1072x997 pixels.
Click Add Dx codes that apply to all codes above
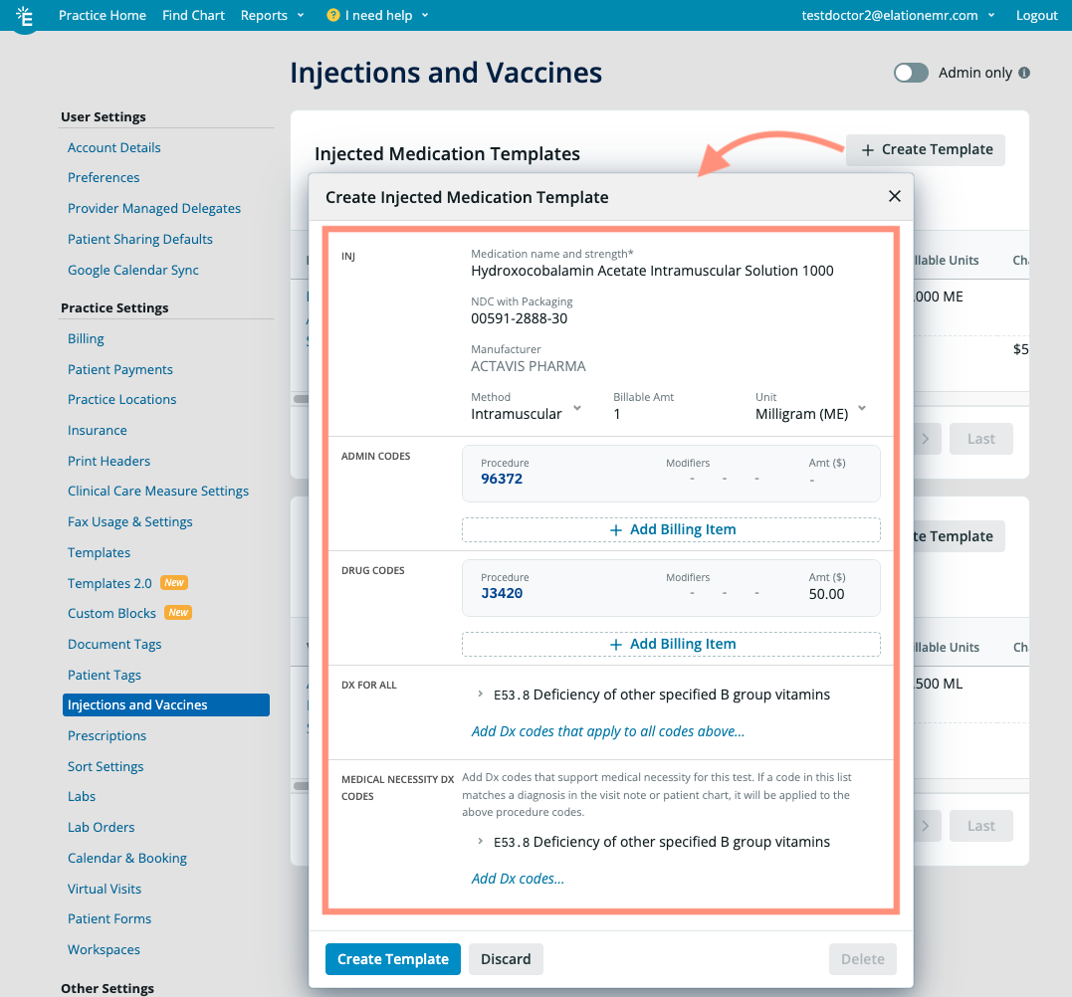(x=607, y=731)
